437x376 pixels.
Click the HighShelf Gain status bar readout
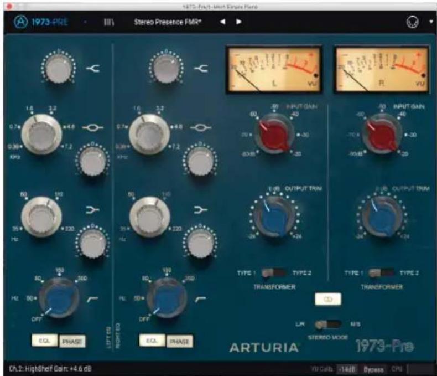(50, 369)
